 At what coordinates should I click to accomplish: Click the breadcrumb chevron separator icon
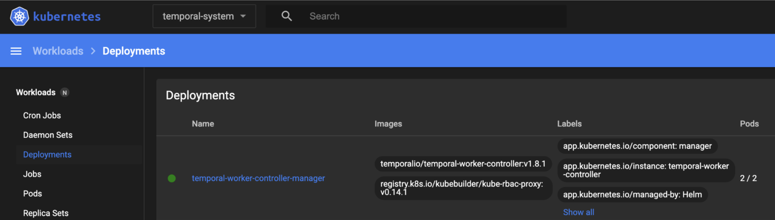pyautogui.click(x=93, y=51)
